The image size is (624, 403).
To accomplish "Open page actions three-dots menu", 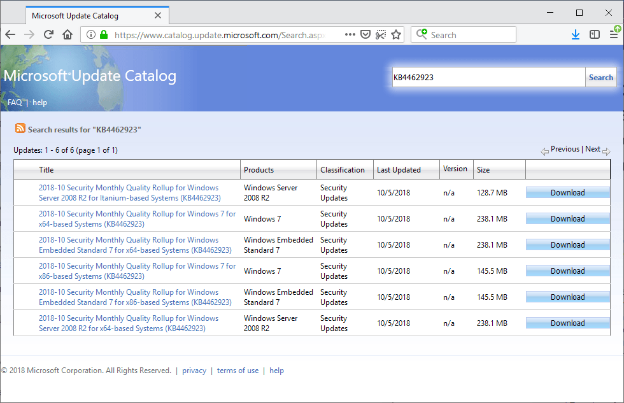I will (350, 34).
